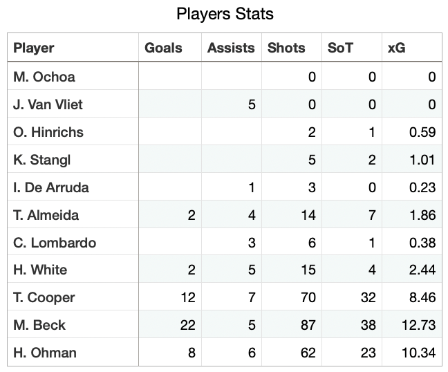This screenshot has height=372, width=448.
Task: Click the Players Stats table title
Action: click(x=225, y=14)
